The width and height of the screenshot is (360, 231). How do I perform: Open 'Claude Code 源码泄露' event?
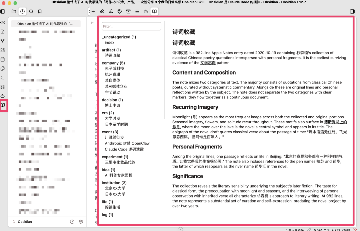pyautogui.click(x=124, y=149)
